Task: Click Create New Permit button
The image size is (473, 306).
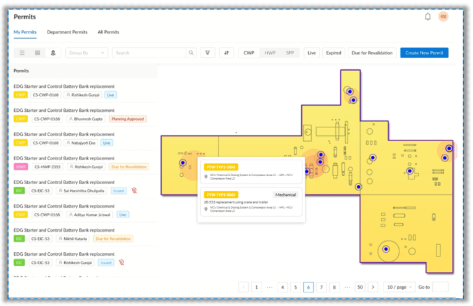Action: [x=424, y=53]
